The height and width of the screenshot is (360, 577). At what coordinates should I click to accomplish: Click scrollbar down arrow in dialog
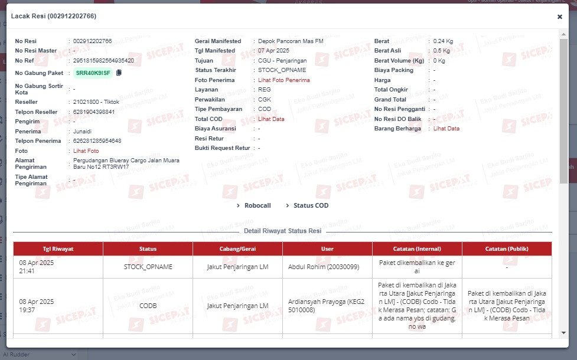(563, 333)
